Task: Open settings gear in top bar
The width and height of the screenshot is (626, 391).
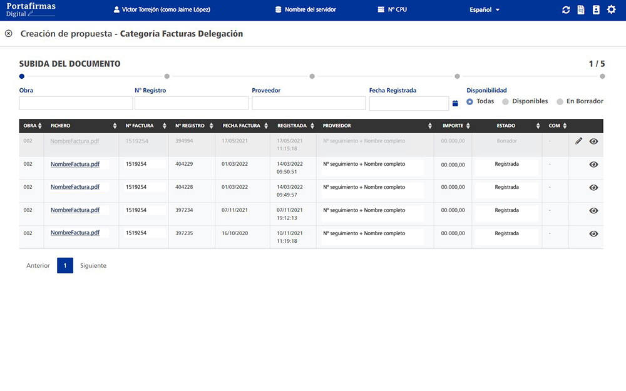Action: pyautogui.click(x=612, y=10)
